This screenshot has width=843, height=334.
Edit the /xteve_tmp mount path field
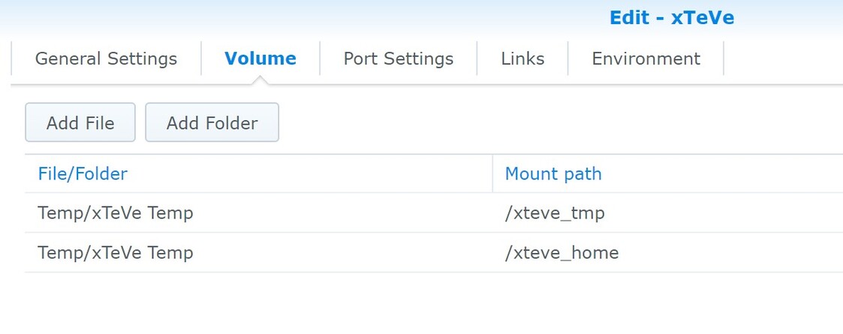[x=555, y=213]
